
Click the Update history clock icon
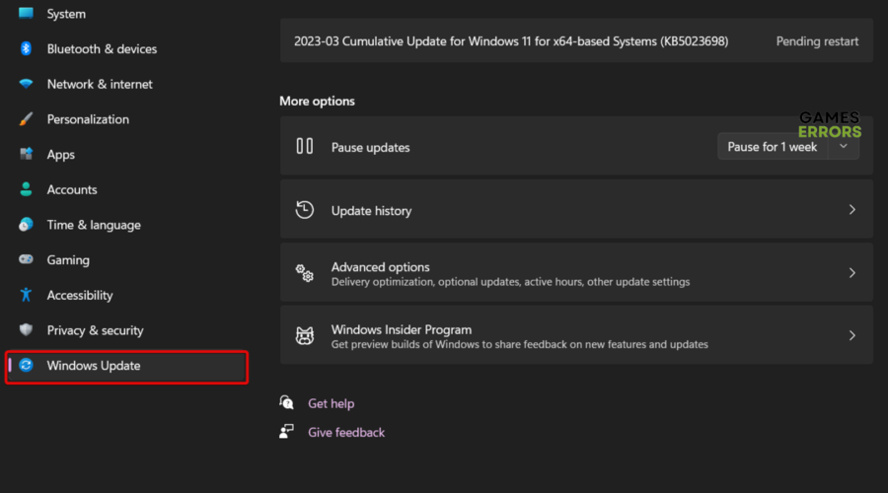coord(305,210)
